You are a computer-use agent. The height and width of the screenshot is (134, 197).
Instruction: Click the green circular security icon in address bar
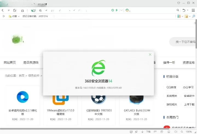(112, 10)
